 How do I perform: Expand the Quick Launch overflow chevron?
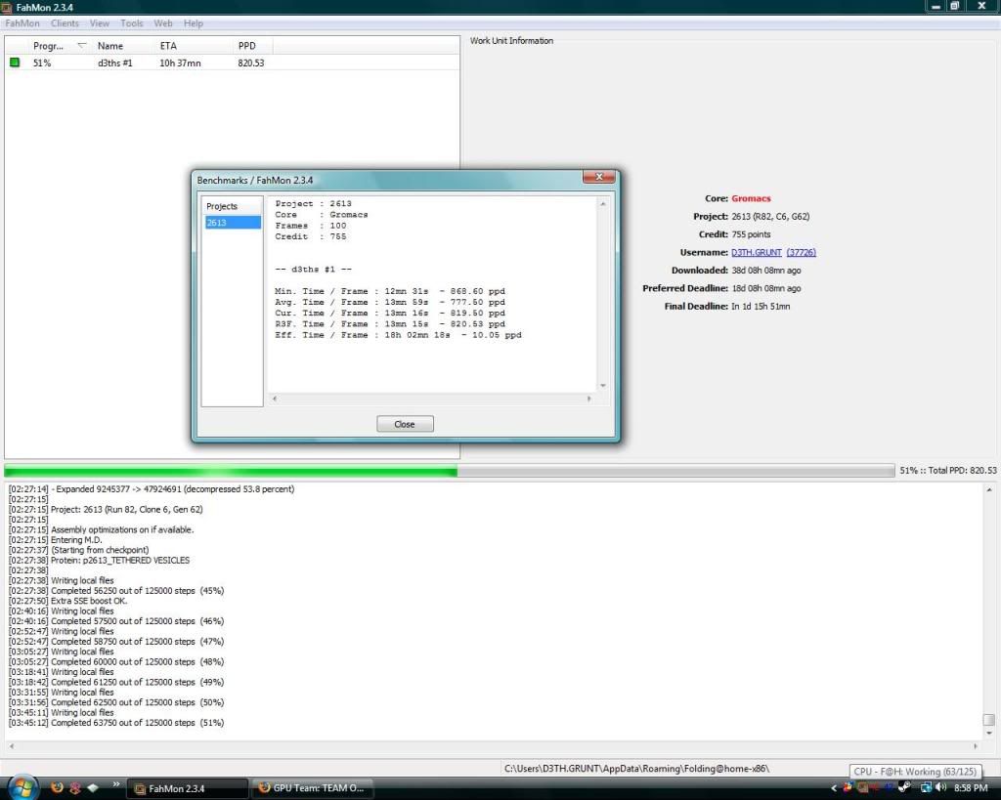click(116, 784)
